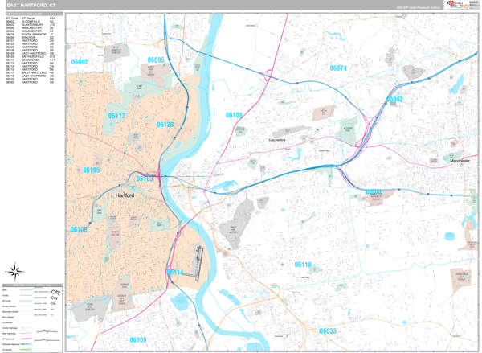Image resolution: width=482 pixels, height=353 pixels.
Task: Select the 06095 ZIP code label
Action: [155, 60]
